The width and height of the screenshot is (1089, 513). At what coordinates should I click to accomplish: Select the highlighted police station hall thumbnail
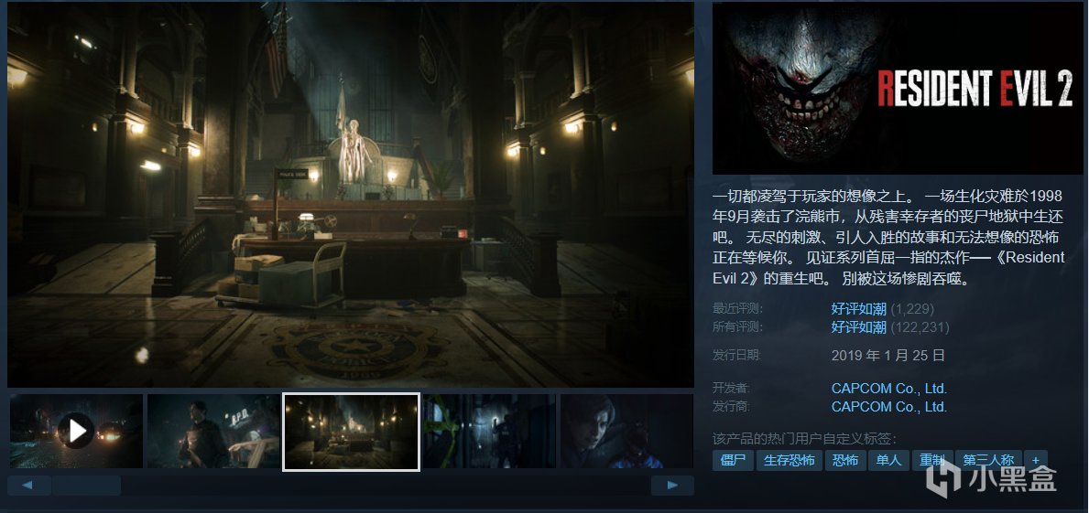(352, 432)
